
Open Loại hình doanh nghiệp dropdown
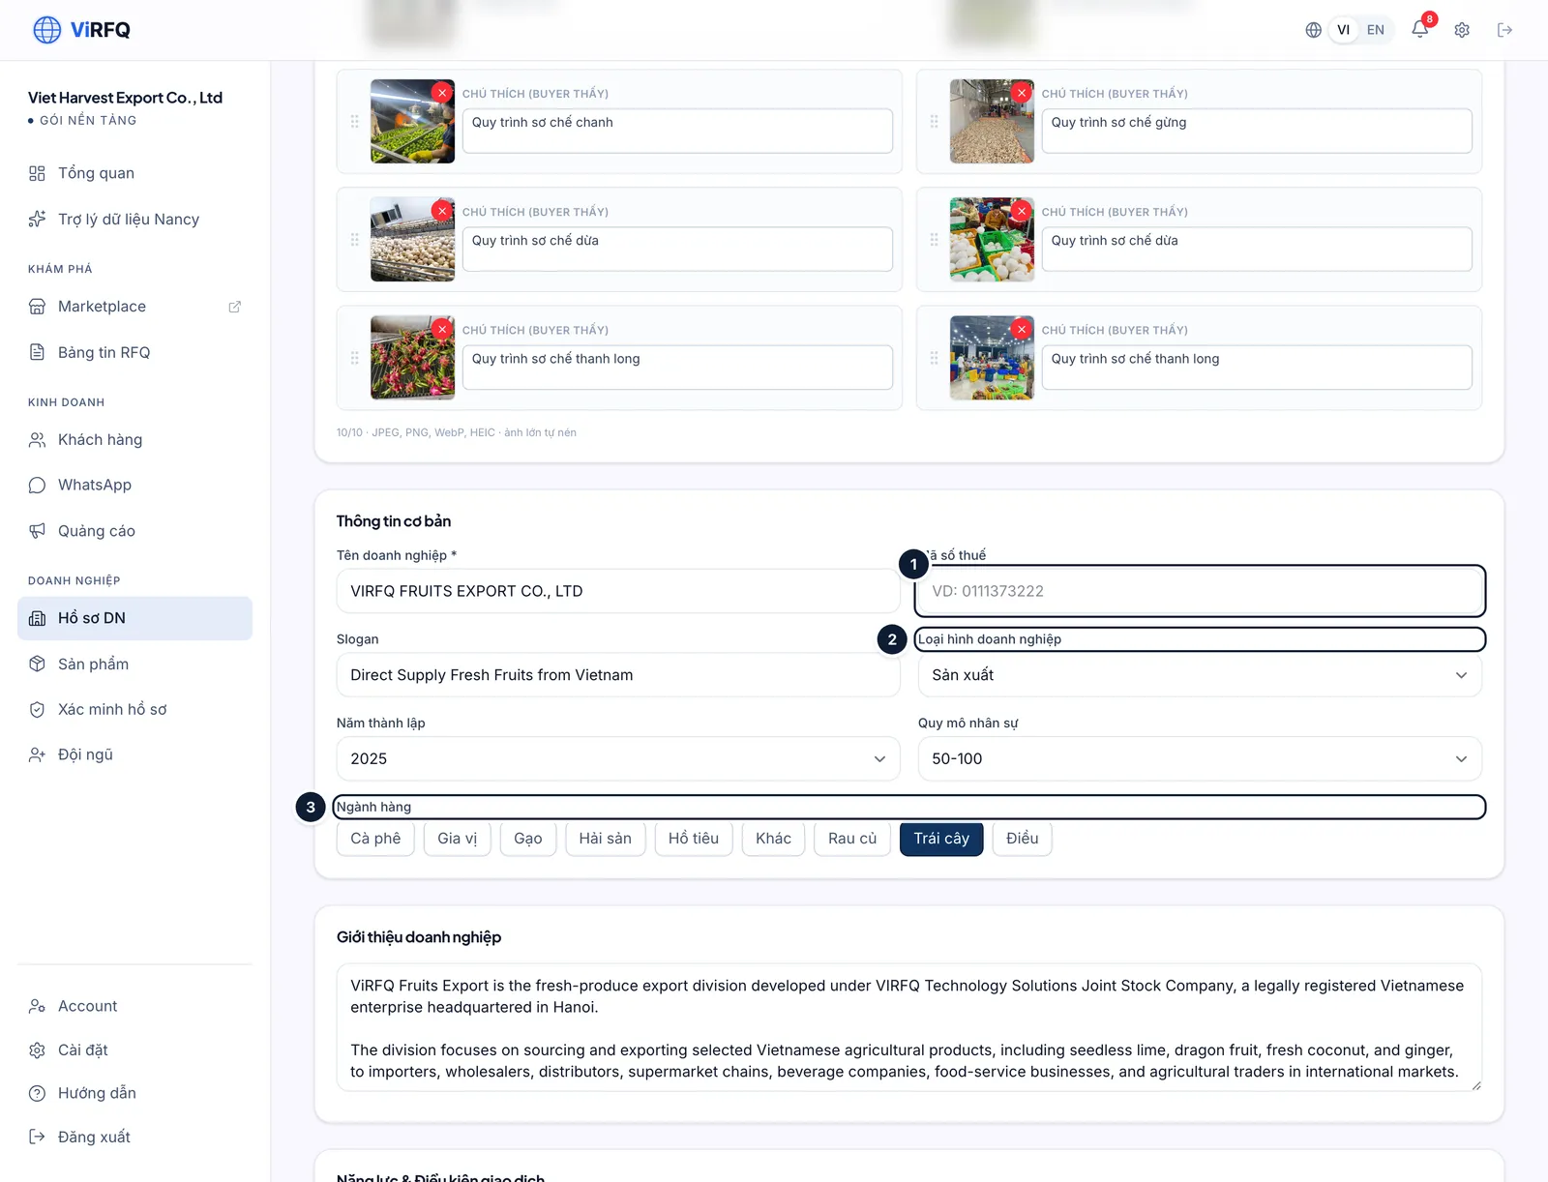(x=1200, y=675)
